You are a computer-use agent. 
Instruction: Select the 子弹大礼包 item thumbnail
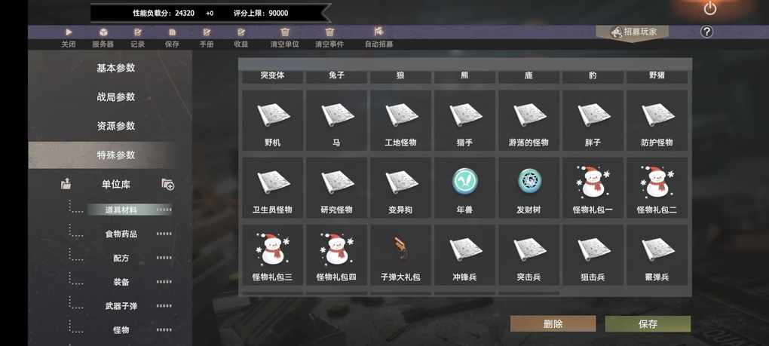click(x=400, y=248)
